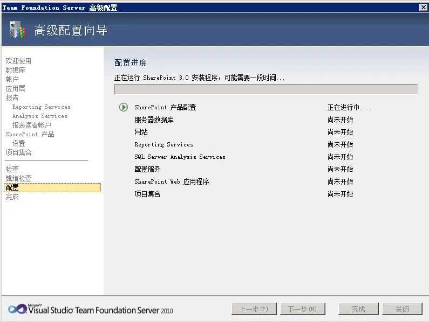Select 应用层 step in sidebar
Image resolution: width=429 pixels, height=322 pixels.
point(15,88)
